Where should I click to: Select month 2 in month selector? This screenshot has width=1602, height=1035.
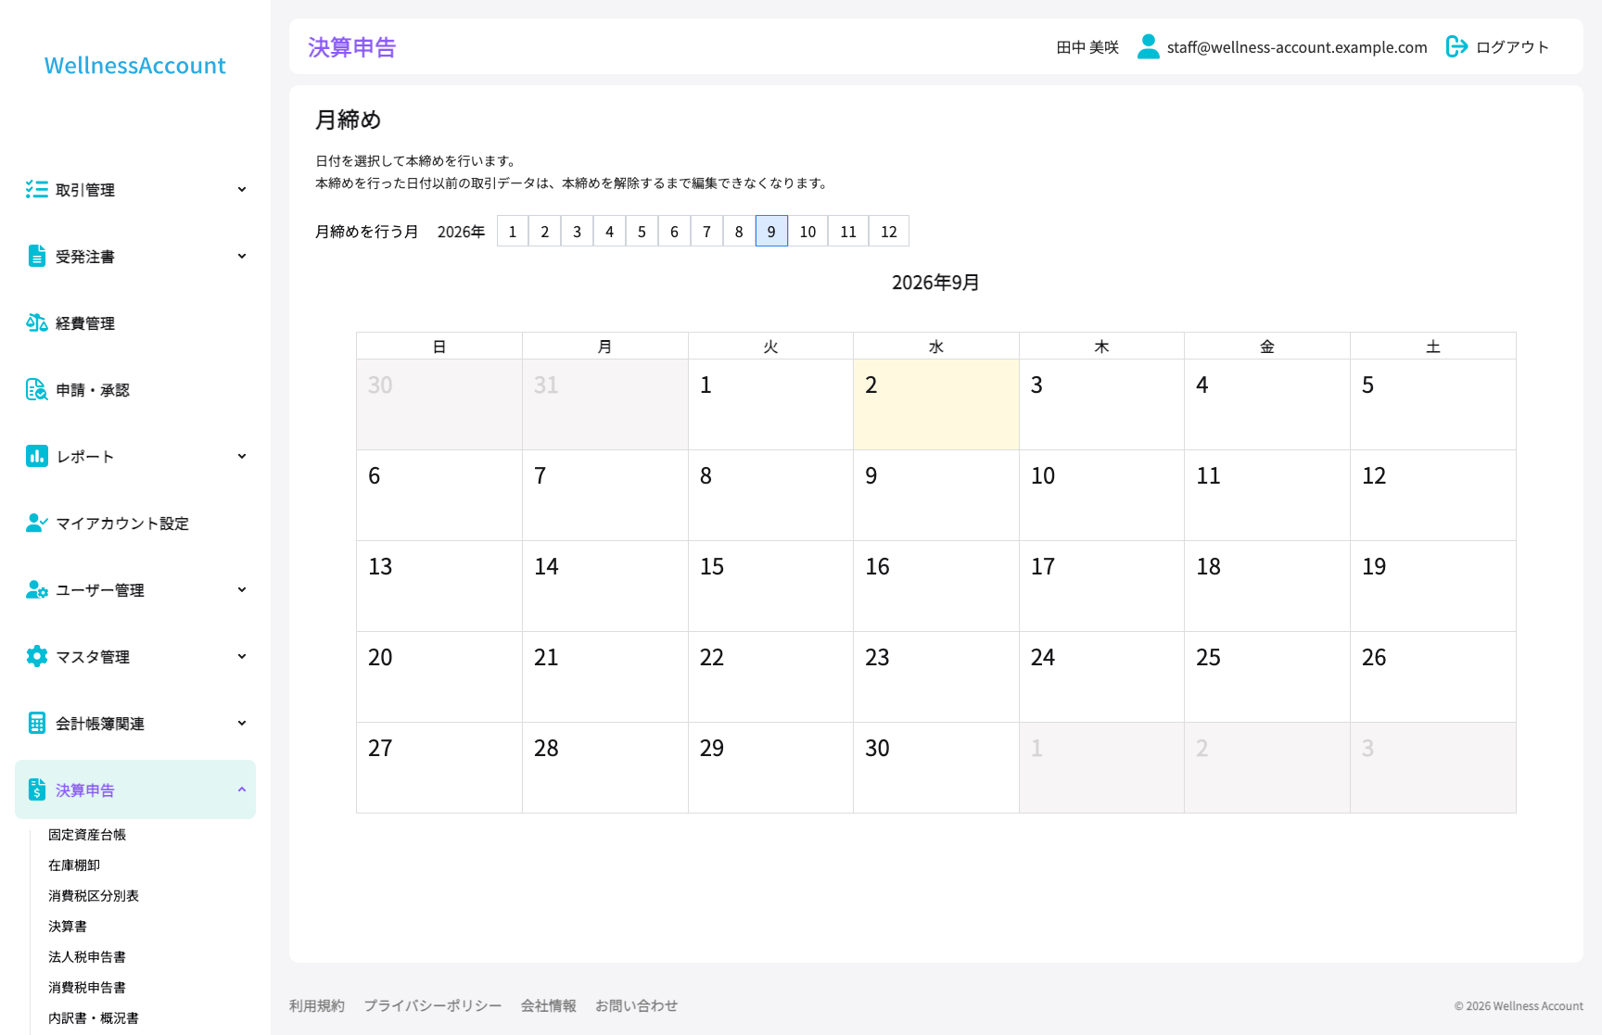[545, 232]
